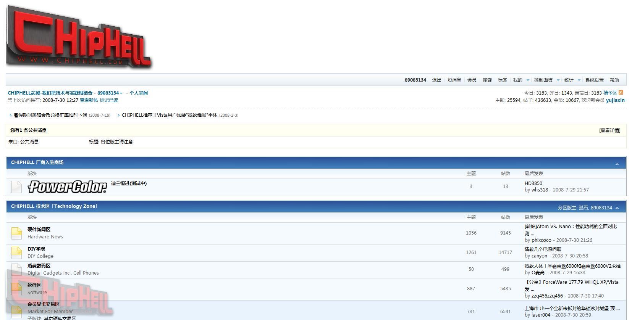Open message titled 各位版主请注意
The image size is (632, 320).
tap(116, 142)
